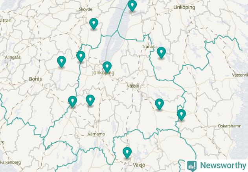Select the left pin of the pair north of Värnamo
Viewport: 248px width, 172px height.
(x=72, y=102)
